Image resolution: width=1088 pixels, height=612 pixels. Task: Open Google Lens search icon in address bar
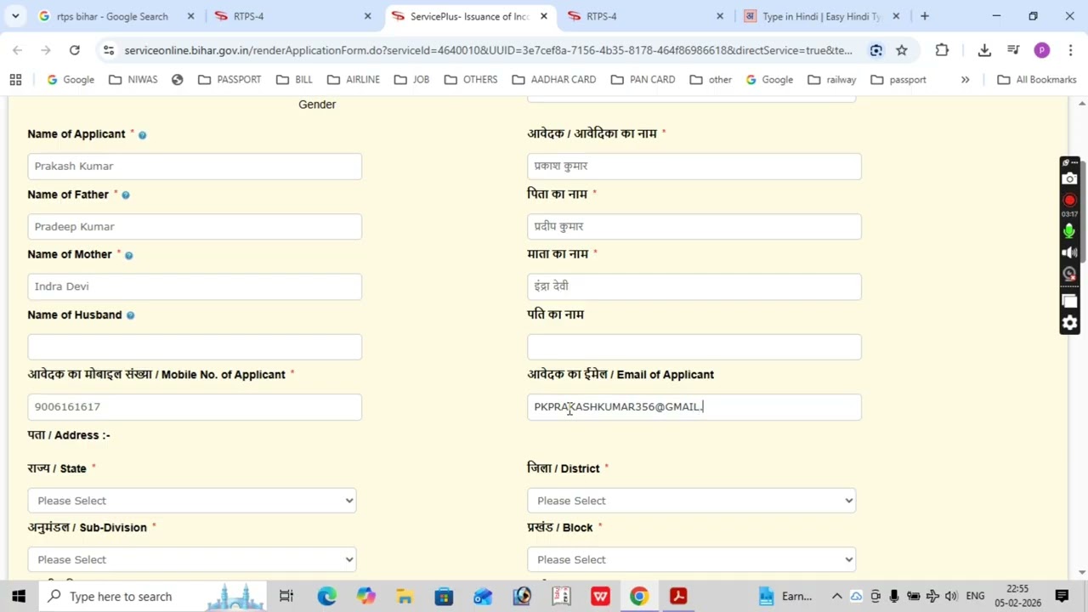(875, 50)
